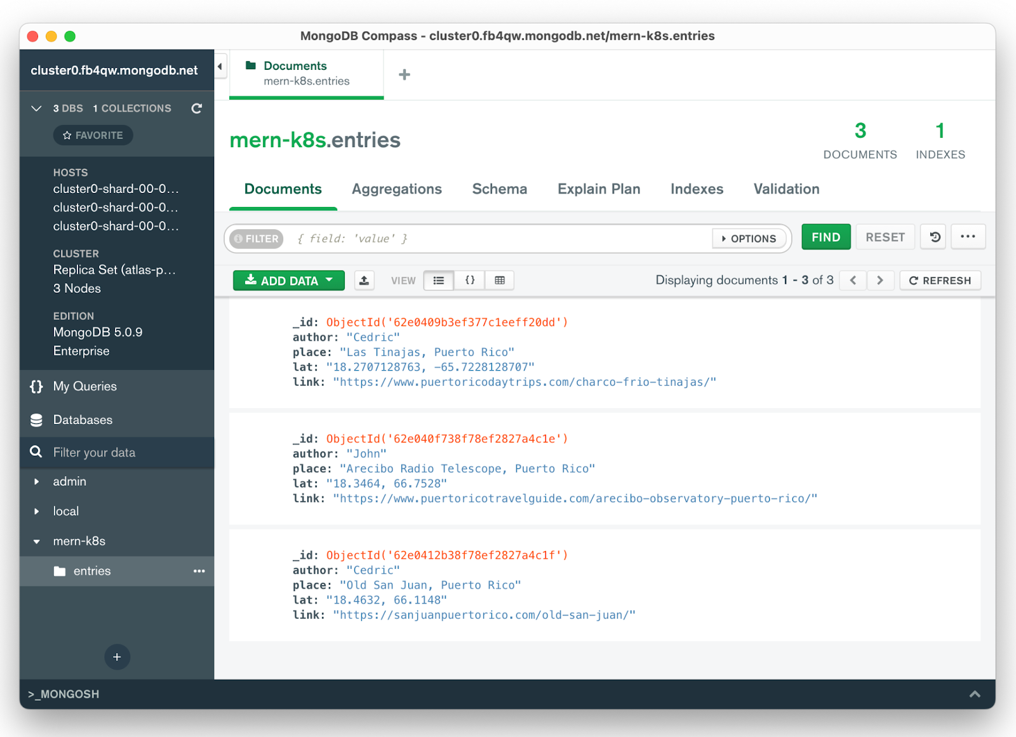Select the list view icon
The image size is (1016, 737).
point(438,280)
